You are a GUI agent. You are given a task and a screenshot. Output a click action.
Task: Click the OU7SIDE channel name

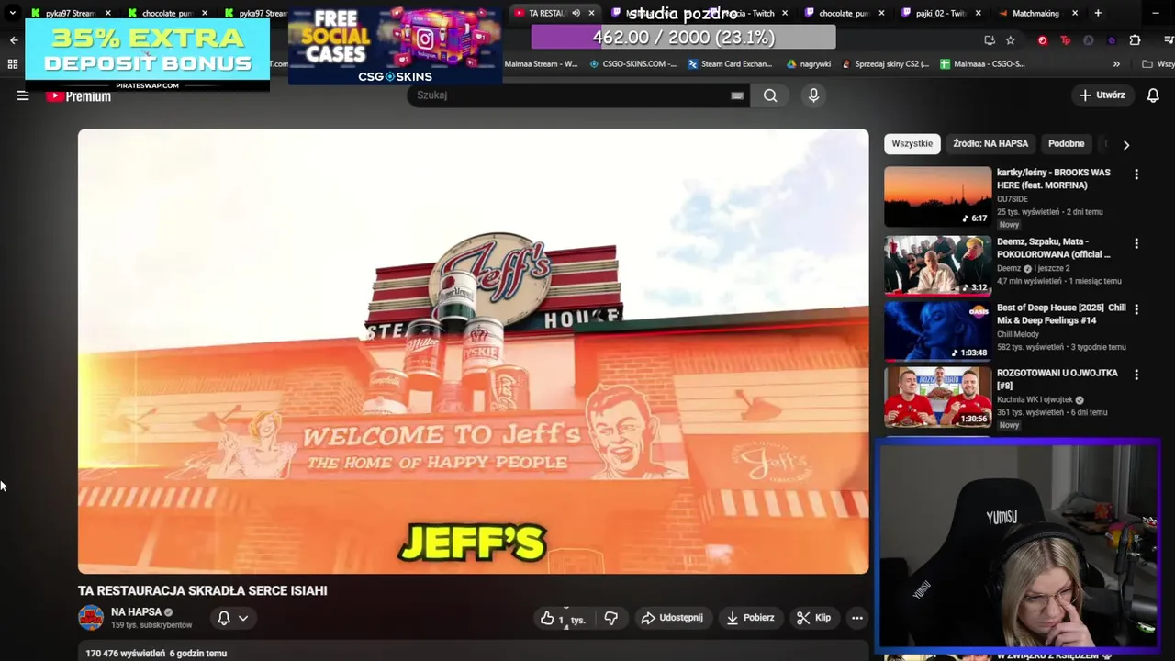[1013, 199]
